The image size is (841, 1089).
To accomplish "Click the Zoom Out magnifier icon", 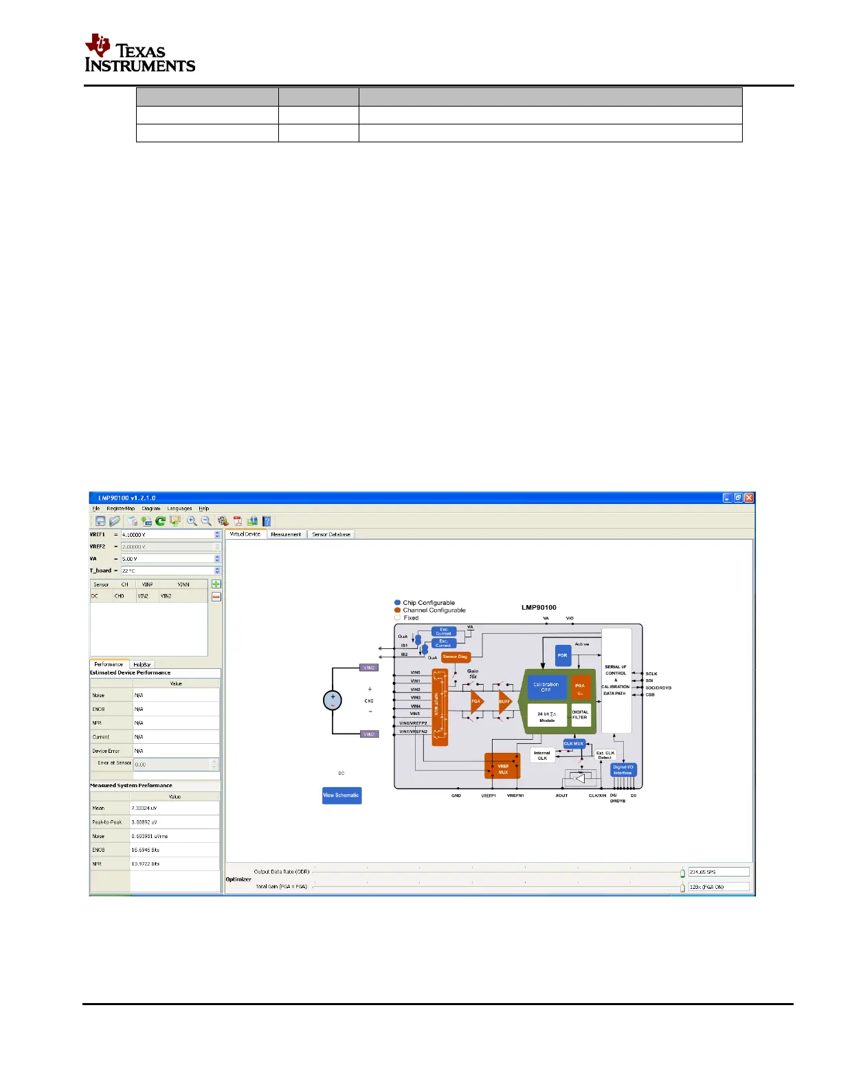I will (206, 521).
